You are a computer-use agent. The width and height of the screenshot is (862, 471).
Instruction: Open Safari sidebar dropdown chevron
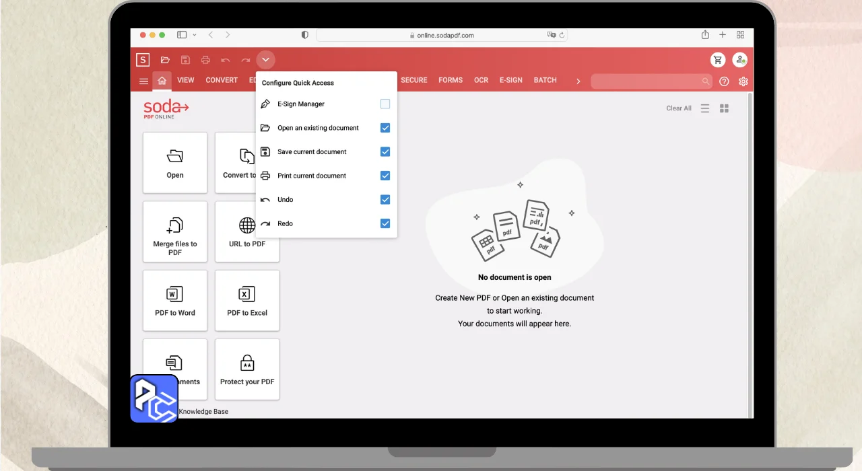click(195, 35)
